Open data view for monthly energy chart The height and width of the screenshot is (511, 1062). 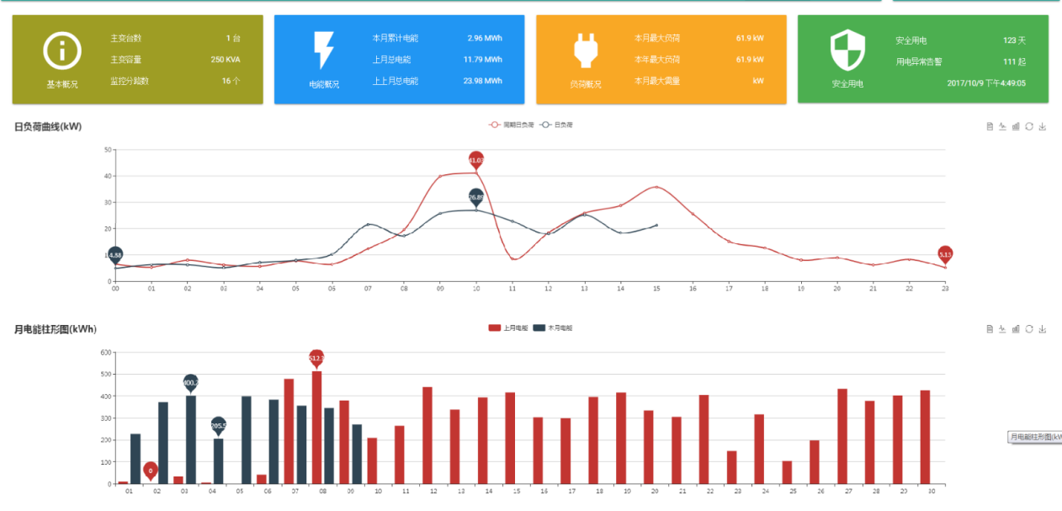point(990,329)
